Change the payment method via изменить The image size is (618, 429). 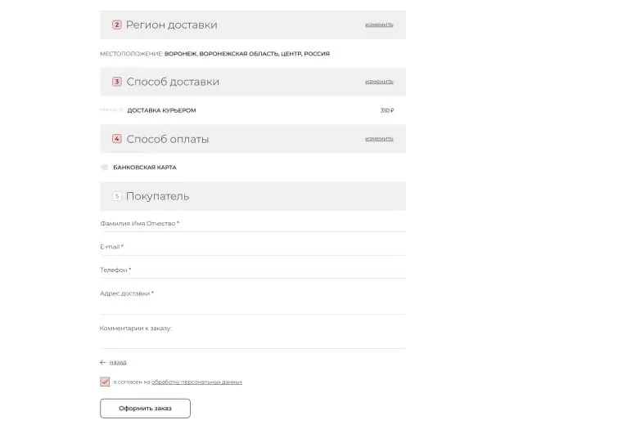379,139
